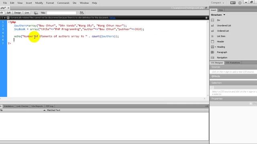Close the .php document tab
257x144 pixels.
[x=8, y=8]
